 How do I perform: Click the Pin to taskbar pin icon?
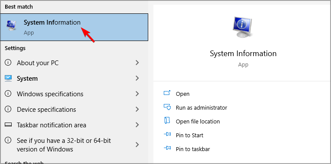(x=167, y=148)
